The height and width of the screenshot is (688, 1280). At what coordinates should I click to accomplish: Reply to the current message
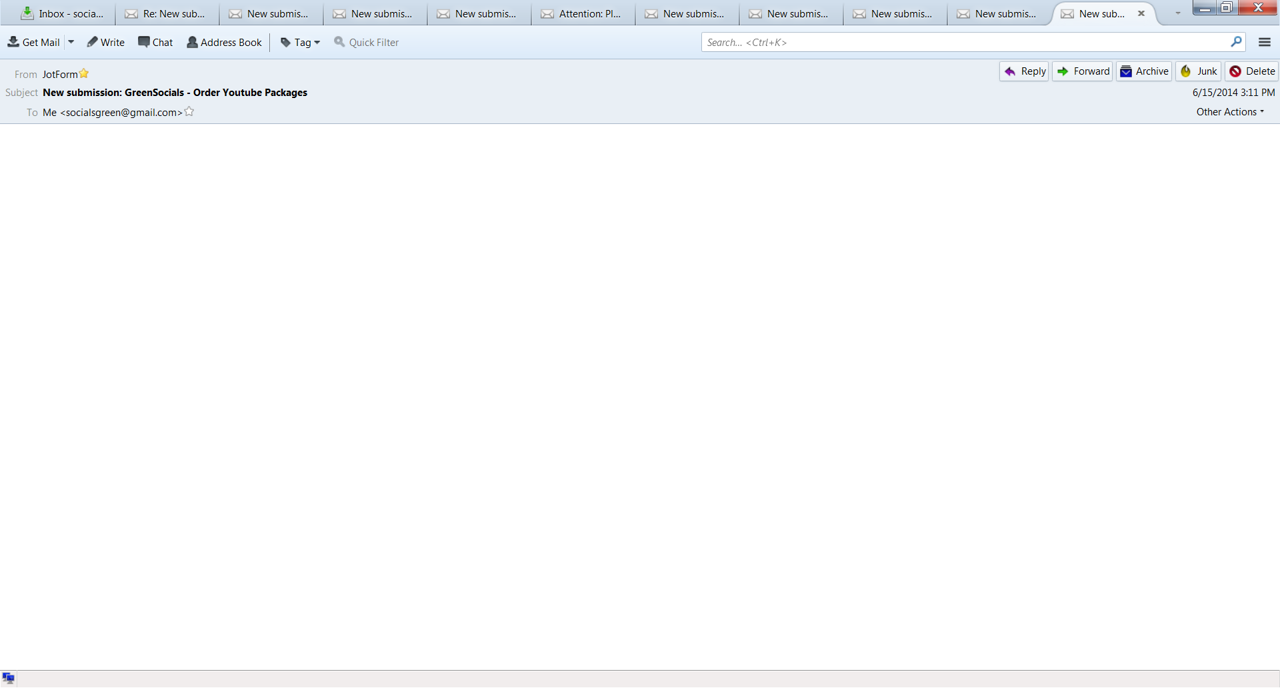tap(1023, 71)
